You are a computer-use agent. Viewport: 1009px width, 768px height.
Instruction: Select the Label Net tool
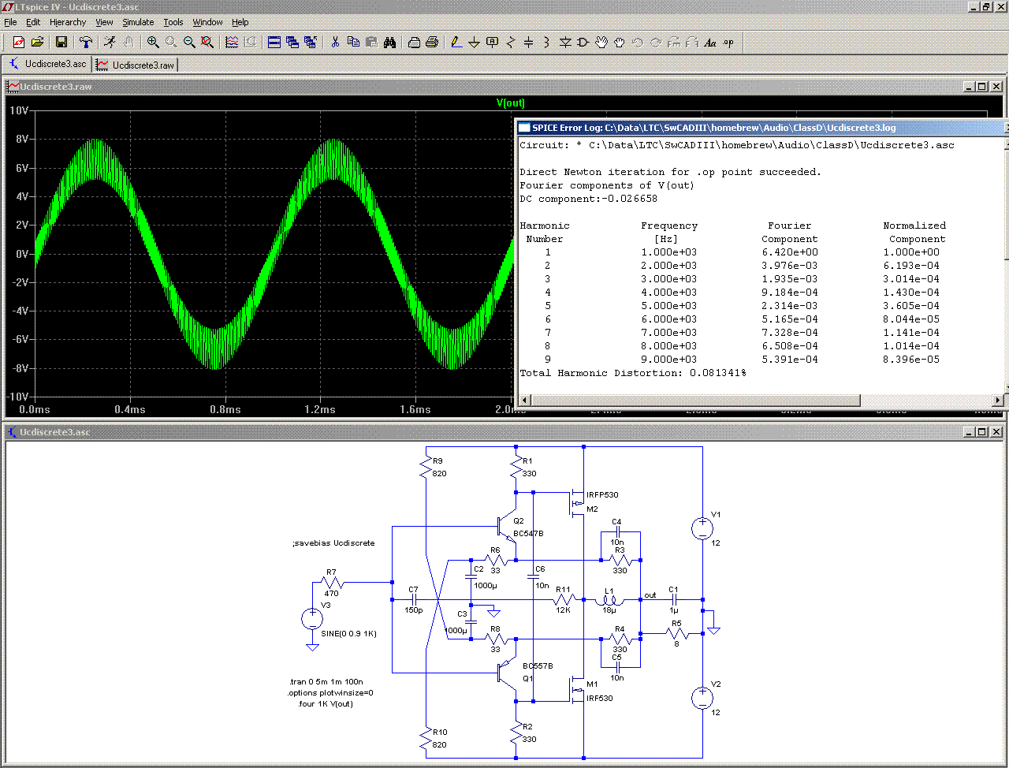[x=493, y=43]
